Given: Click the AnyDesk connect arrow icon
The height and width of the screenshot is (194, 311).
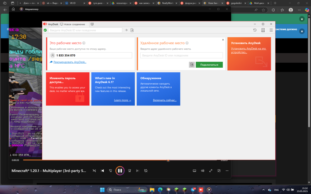Looking at the screenshot, I should pyautogui.click(x=126, y=30).
